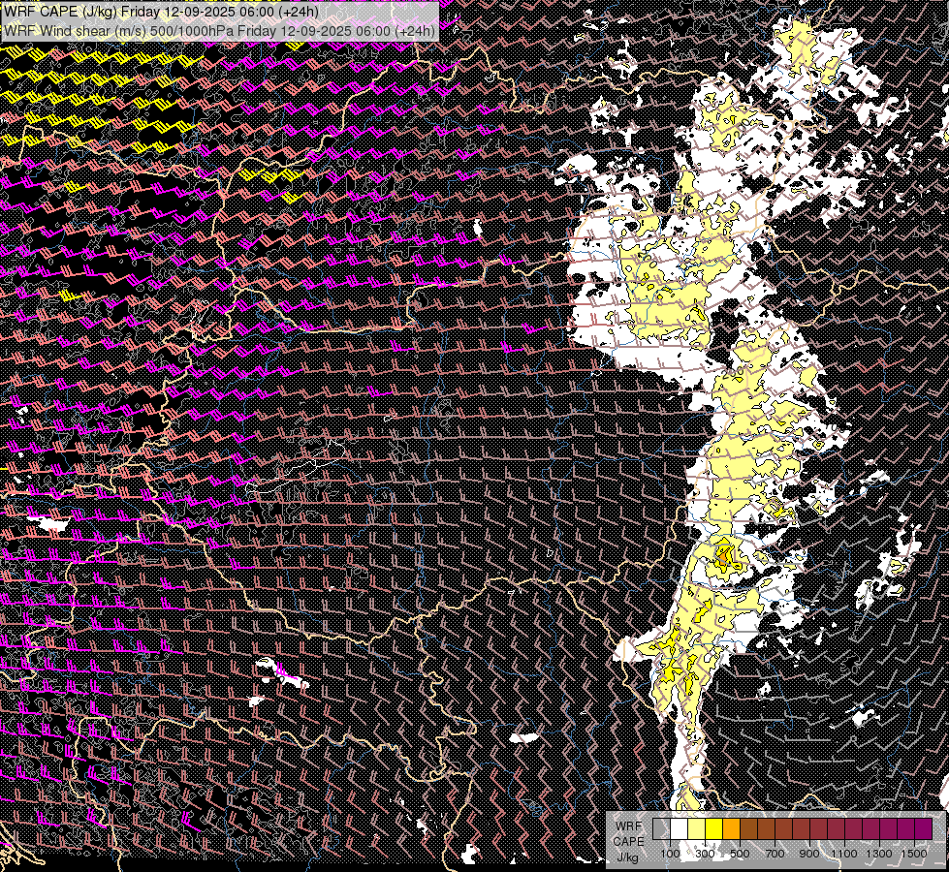The image size is (949, 872).
Task: Click the legend value 500
Action: pos(741,854)
